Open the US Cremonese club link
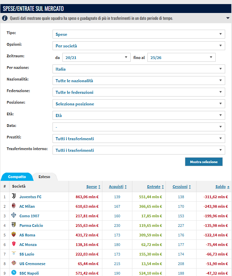This screenshot has height=276, width=232. tap(32, 264)
